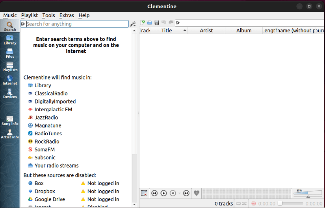The image size is (325, 208).
Task: Open the Library sidebar tab
Action: click(x=10, y=40)
